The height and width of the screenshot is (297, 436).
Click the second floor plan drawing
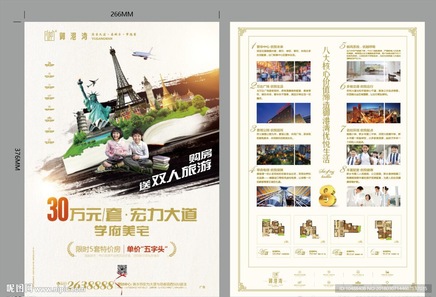point(310,229)
